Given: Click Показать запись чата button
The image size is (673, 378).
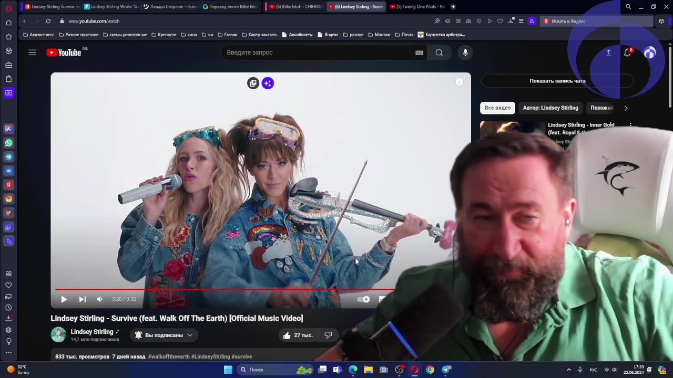Looking at the screenshot, I should pos(557,81).
